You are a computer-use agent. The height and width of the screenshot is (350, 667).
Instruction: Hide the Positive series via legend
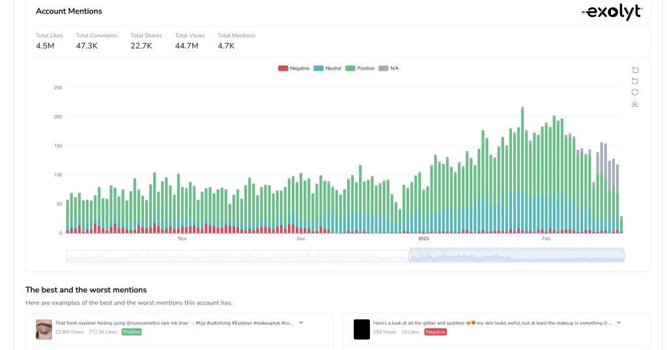(360, 68)
